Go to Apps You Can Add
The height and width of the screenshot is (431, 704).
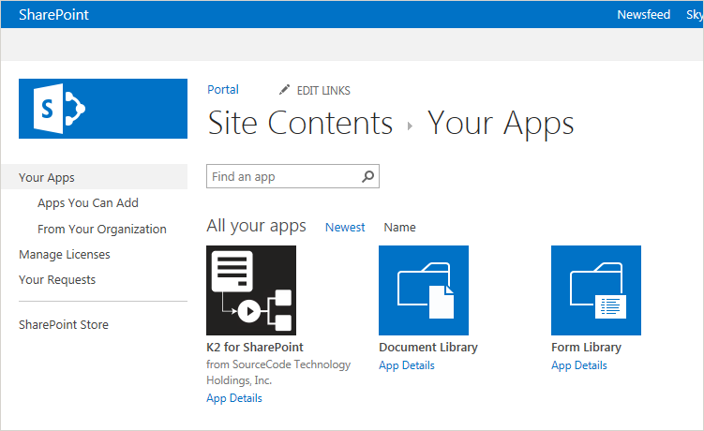(x=88, y=202)
